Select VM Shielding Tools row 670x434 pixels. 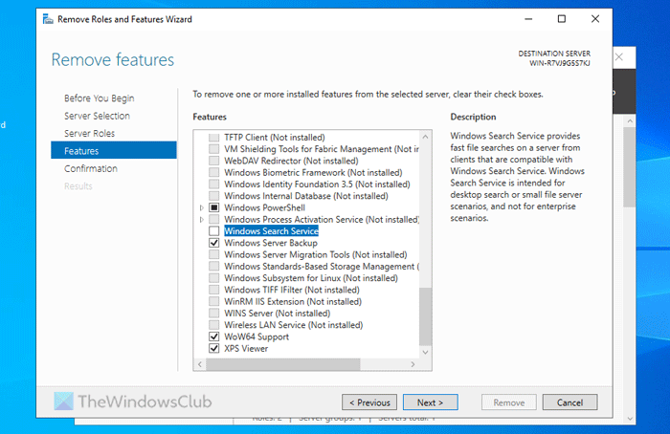click(x=322, y=149)
